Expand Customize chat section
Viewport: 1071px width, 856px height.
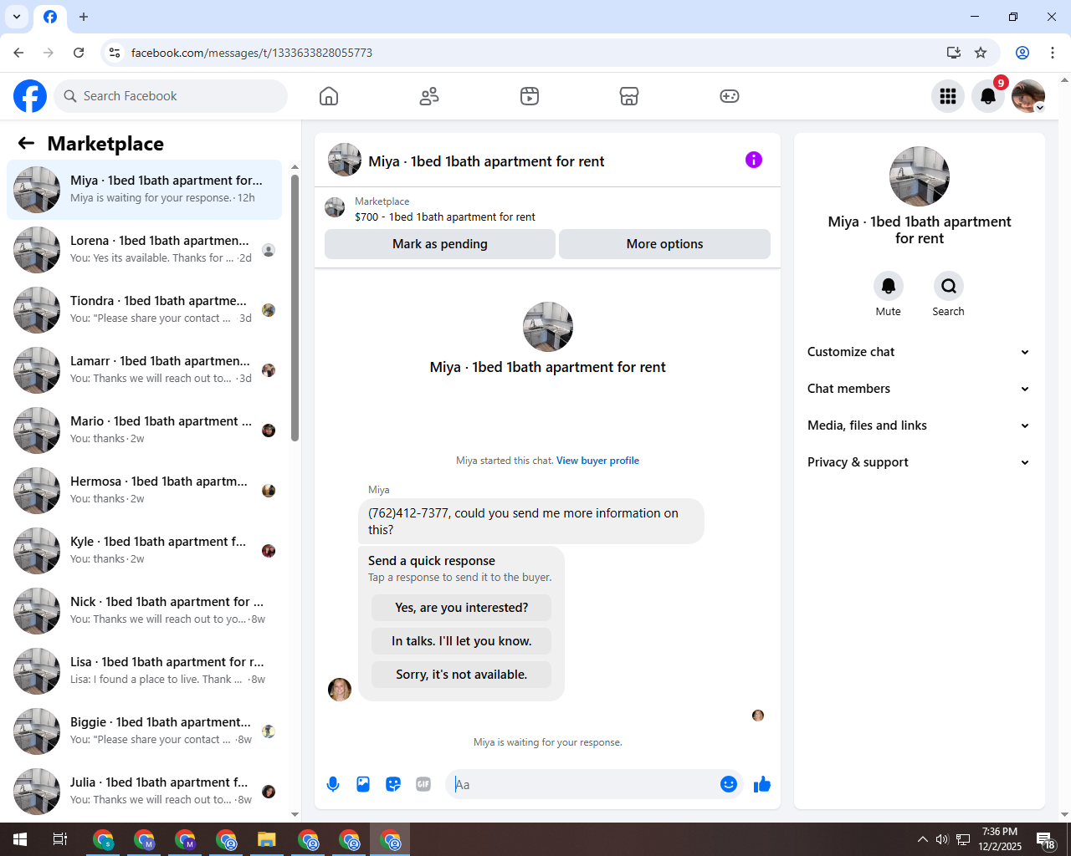click(919, 352)
